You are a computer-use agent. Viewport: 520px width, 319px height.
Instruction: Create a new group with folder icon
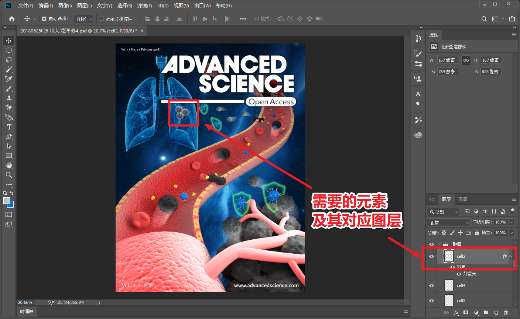[x=486, y=313]
